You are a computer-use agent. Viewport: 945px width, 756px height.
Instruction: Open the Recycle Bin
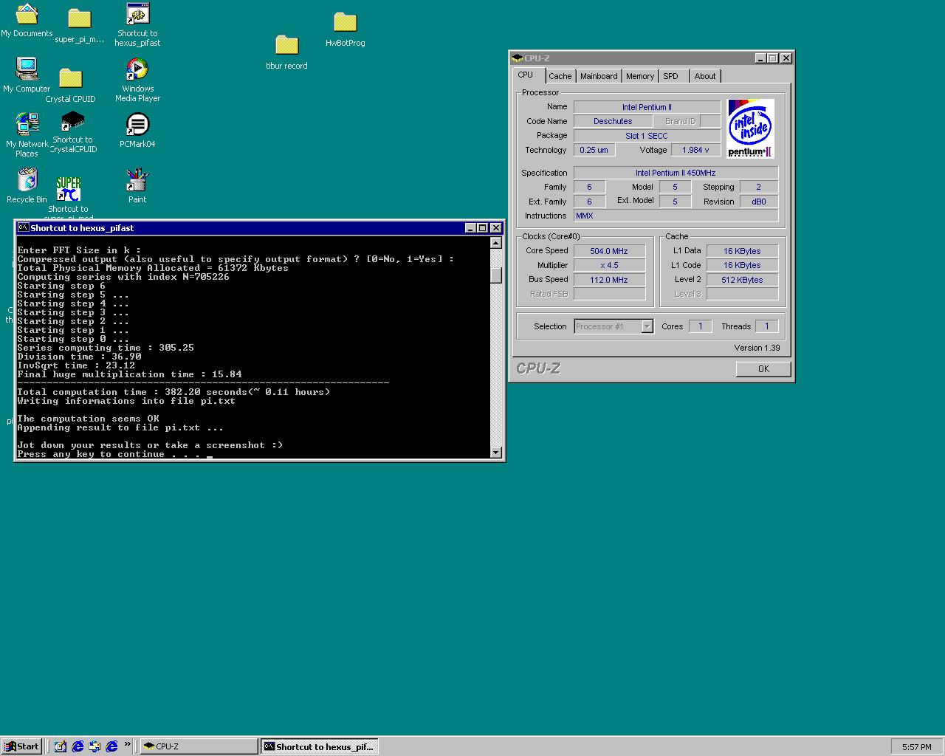[27, 186]
